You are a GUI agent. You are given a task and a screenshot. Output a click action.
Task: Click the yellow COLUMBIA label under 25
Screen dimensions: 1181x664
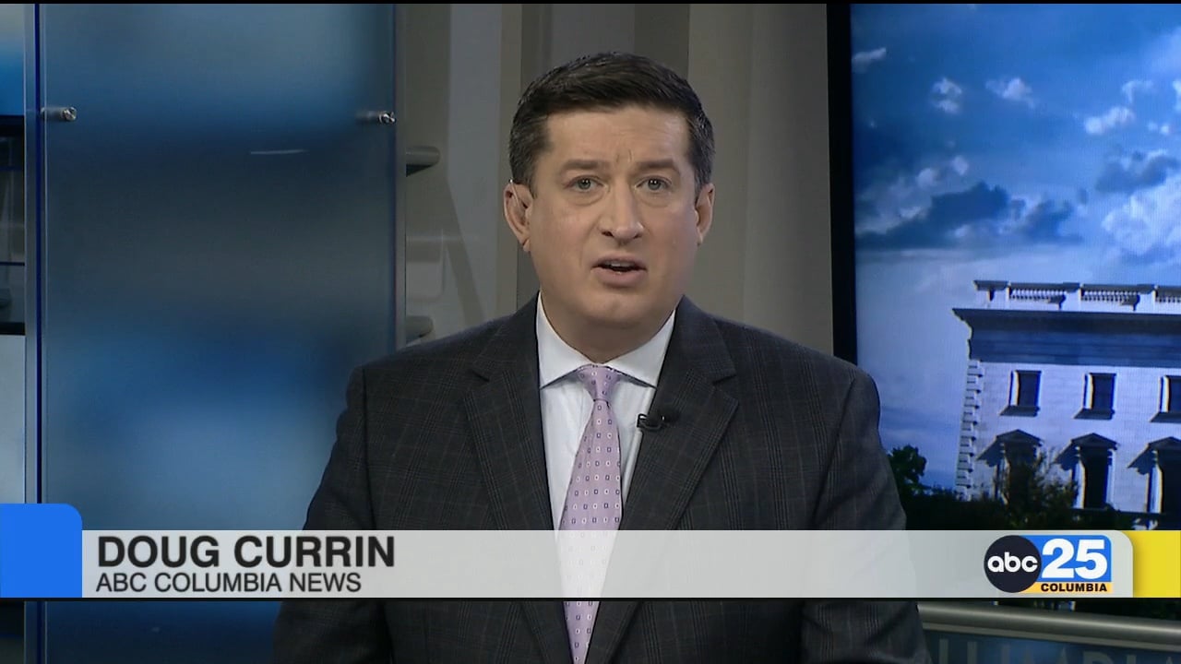(x=1074, y=587)
